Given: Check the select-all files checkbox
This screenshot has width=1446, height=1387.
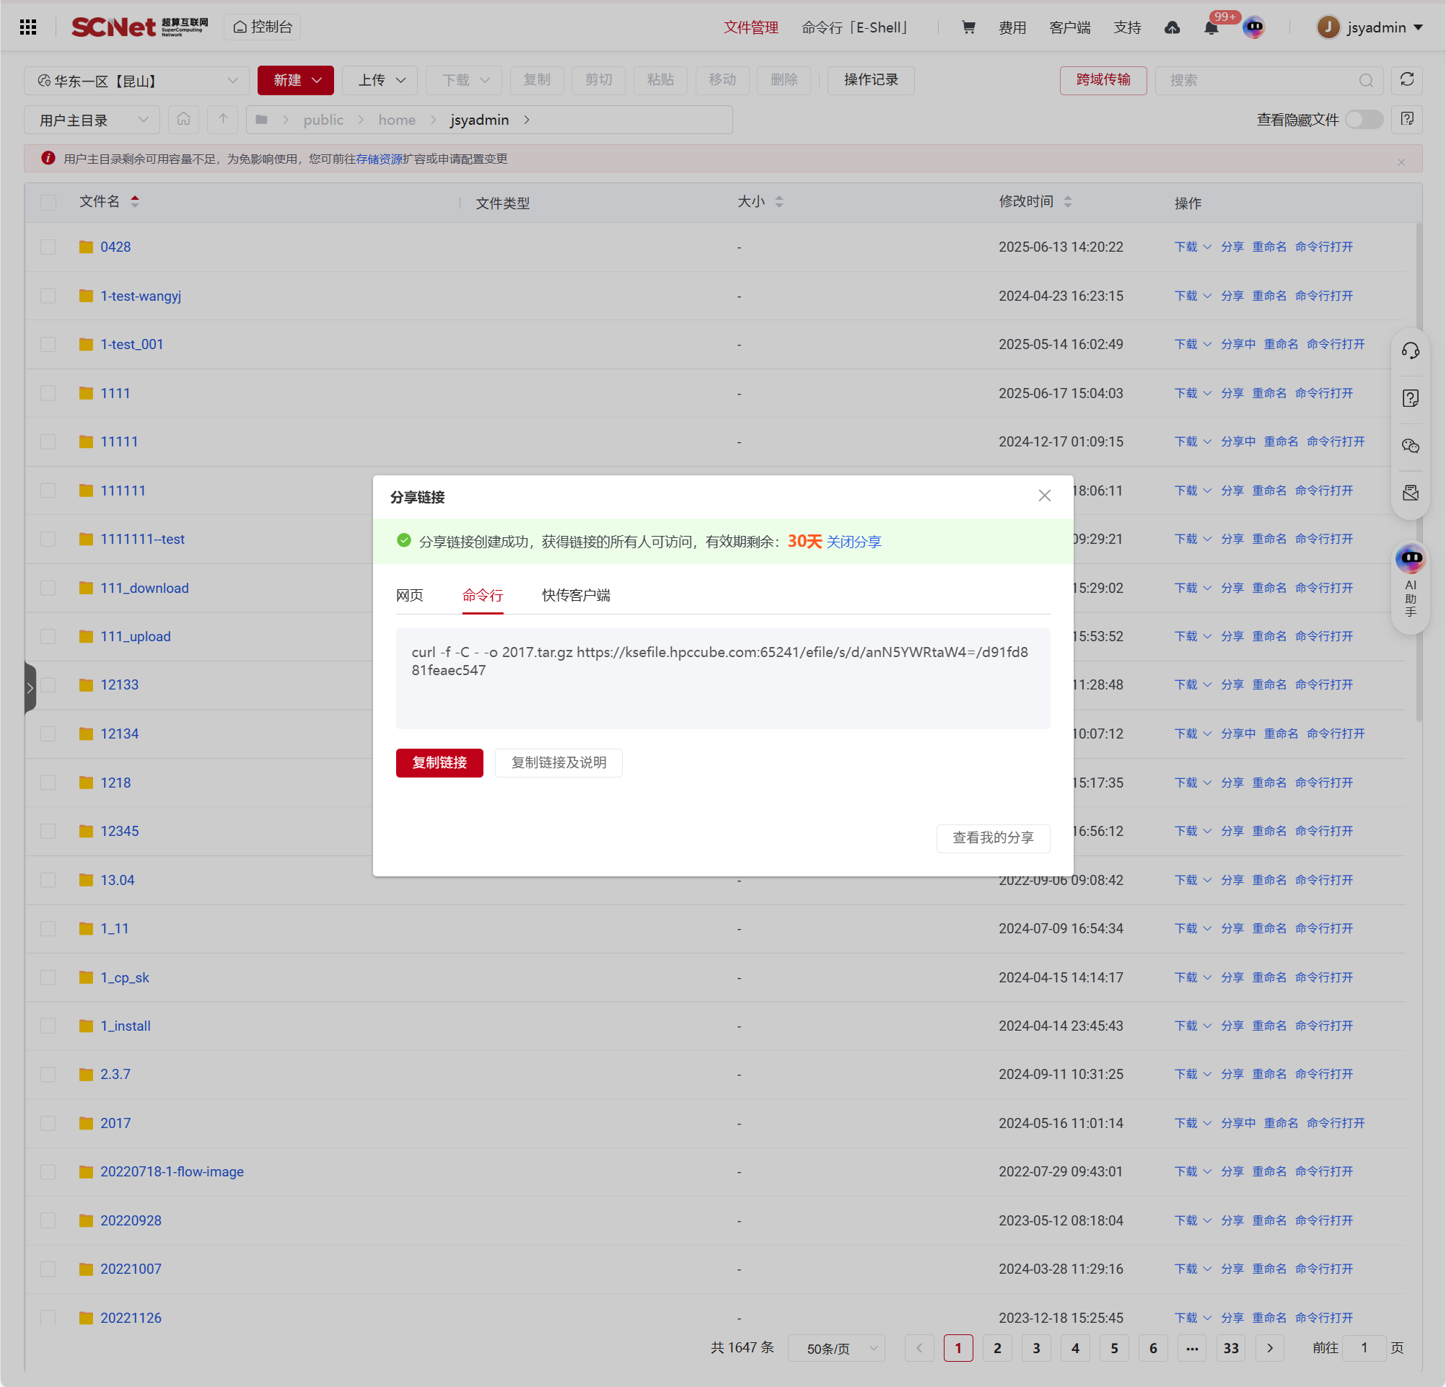Looking at the screenshot, I should pos(48,202).
